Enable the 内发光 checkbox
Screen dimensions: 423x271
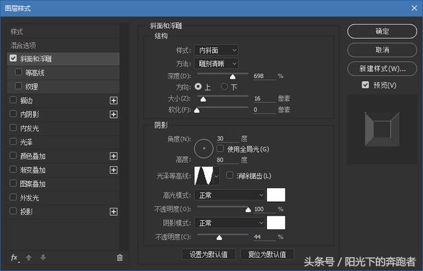tap(13, 127)
